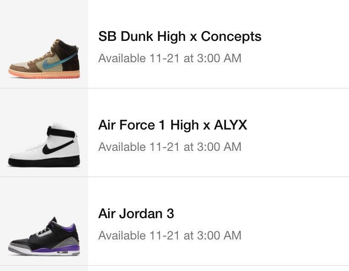This screenshot has height=271, width=349.
Task: Tap the Air Jordan 3 title text
Action: tap(136, 213)
